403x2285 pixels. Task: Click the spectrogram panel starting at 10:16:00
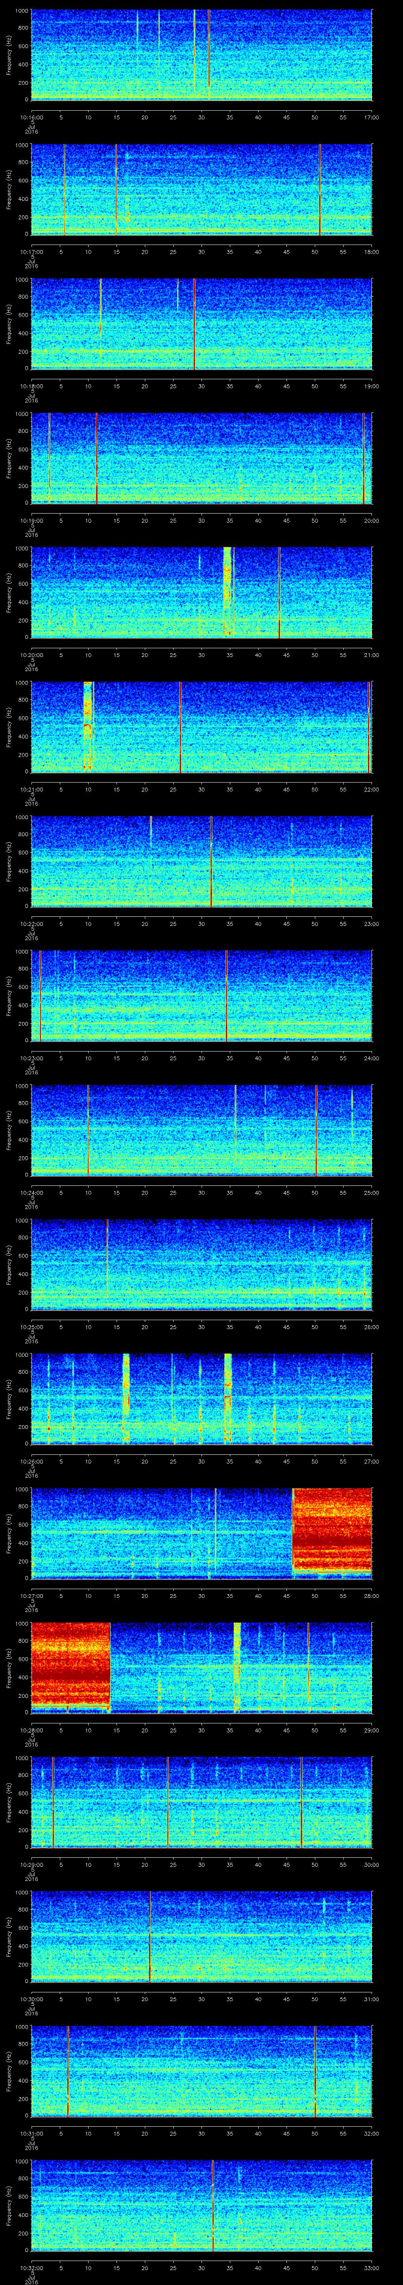(x=201, y=55)
